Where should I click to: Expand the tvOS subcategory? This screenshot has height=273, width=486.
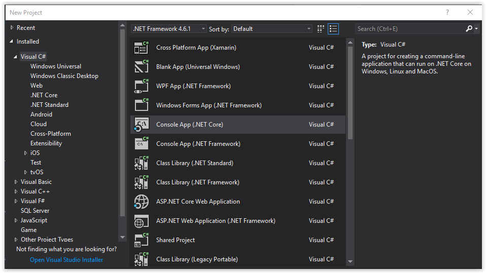point(26,172)
